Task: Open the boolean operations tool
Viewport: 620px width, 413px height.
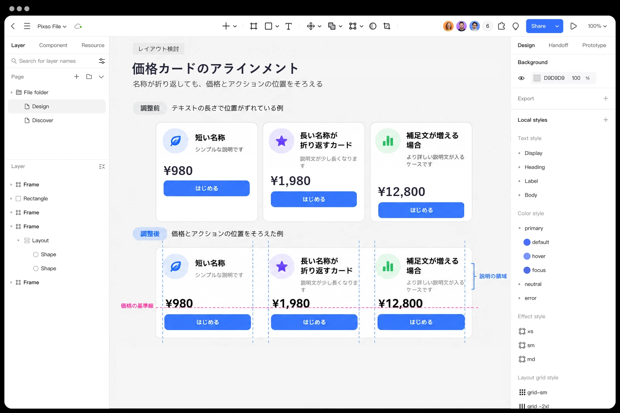Action: [x=332, y=26]
